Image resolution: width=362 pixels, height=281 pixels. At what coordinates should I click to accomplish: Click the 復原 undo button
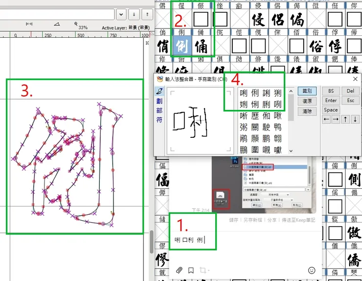(x=307, y=101)
